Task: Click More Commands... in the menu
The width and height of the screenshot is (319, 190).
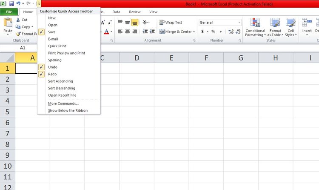Action: tap(63, 104)
